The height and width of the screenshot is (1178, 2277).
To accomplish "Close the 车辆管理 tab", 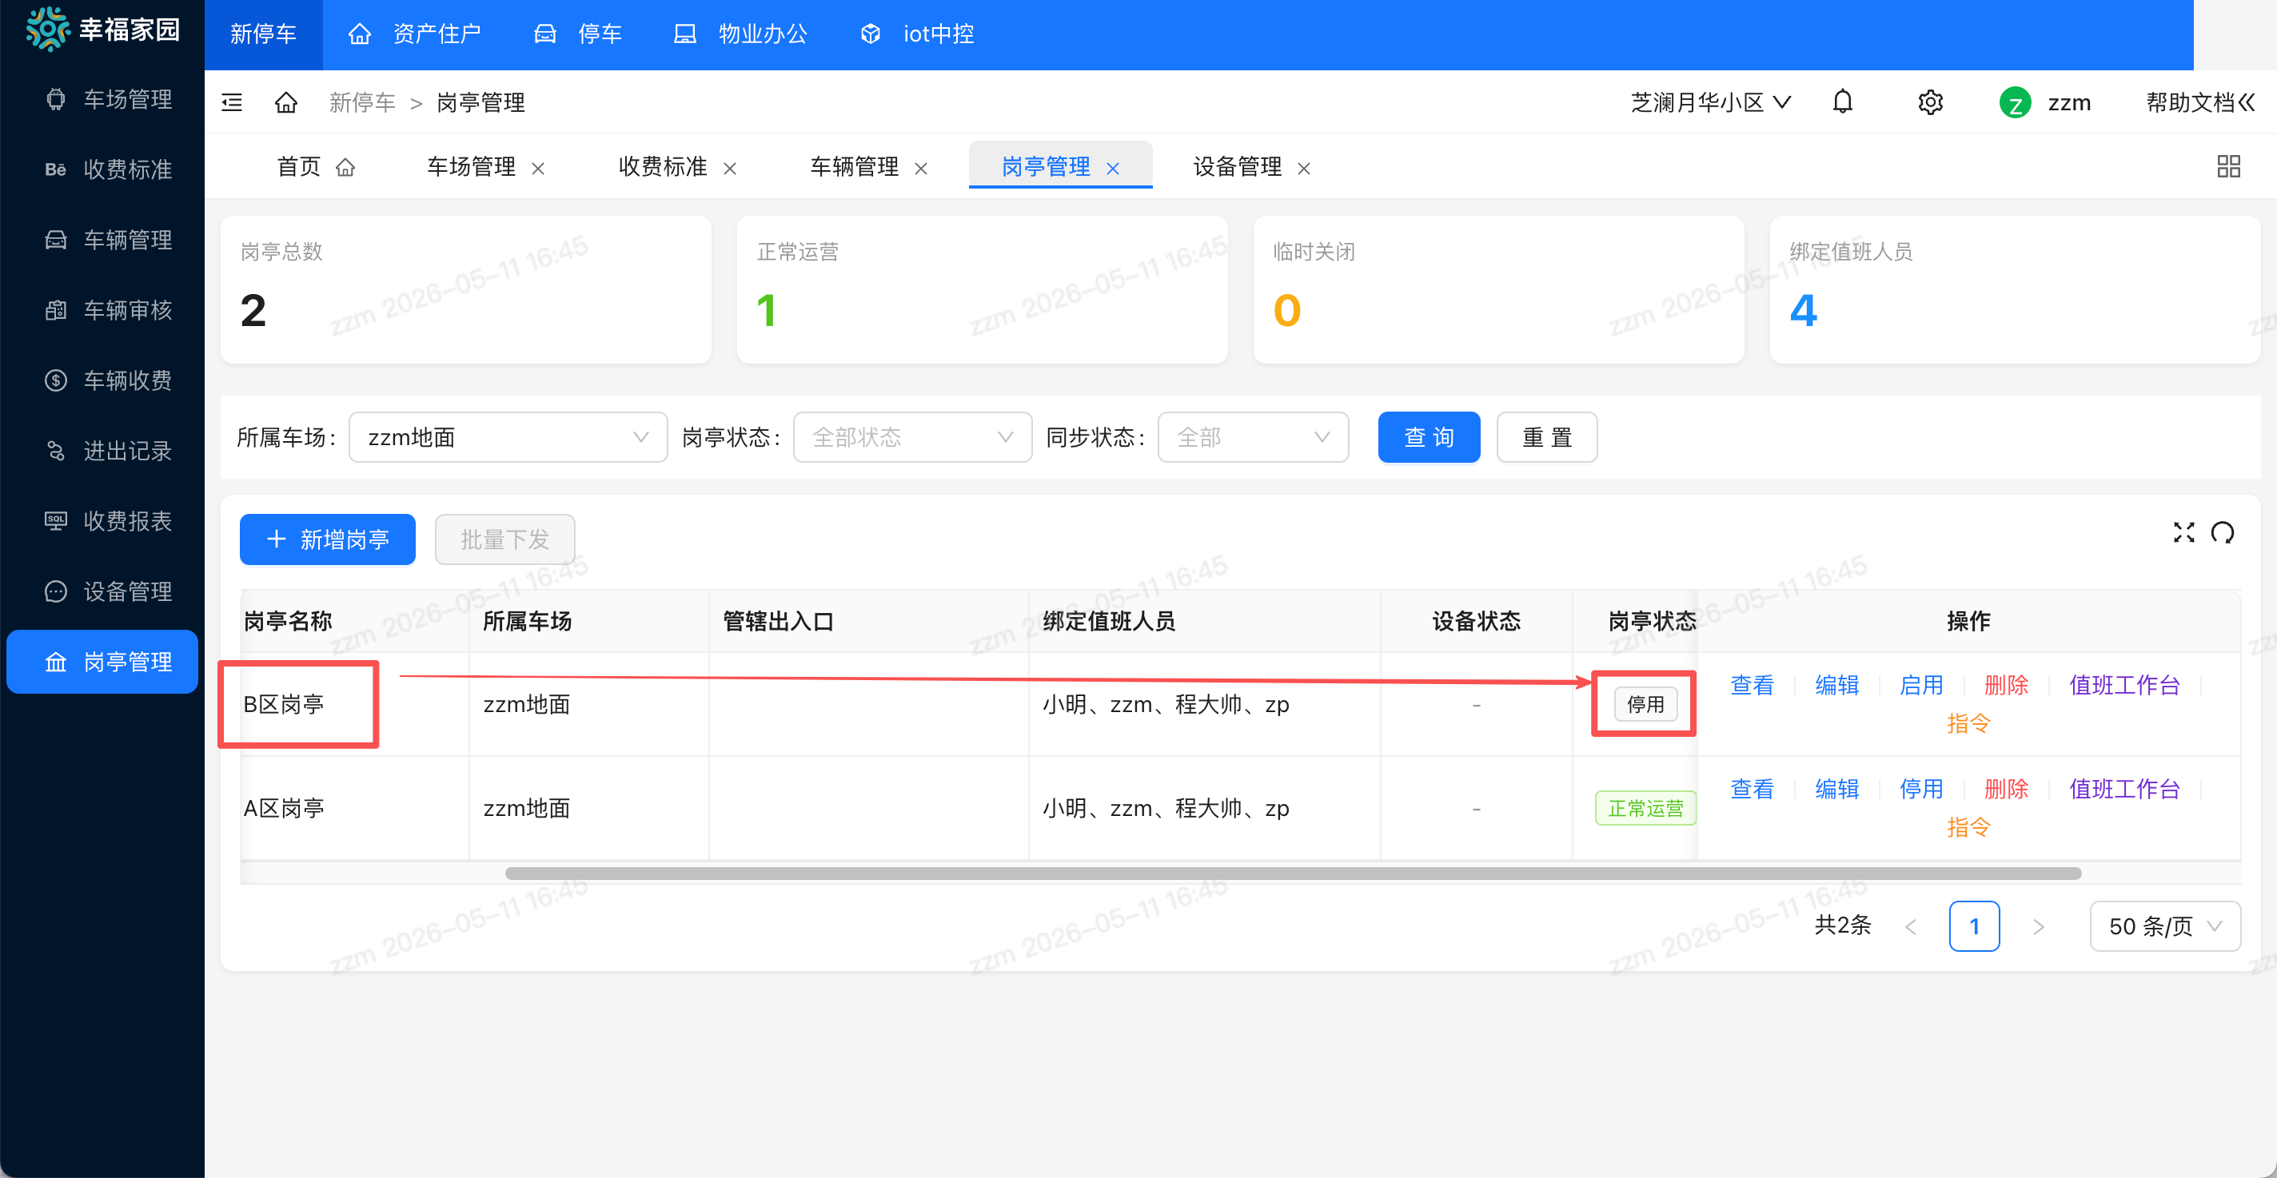I will [x=920, y=168].
